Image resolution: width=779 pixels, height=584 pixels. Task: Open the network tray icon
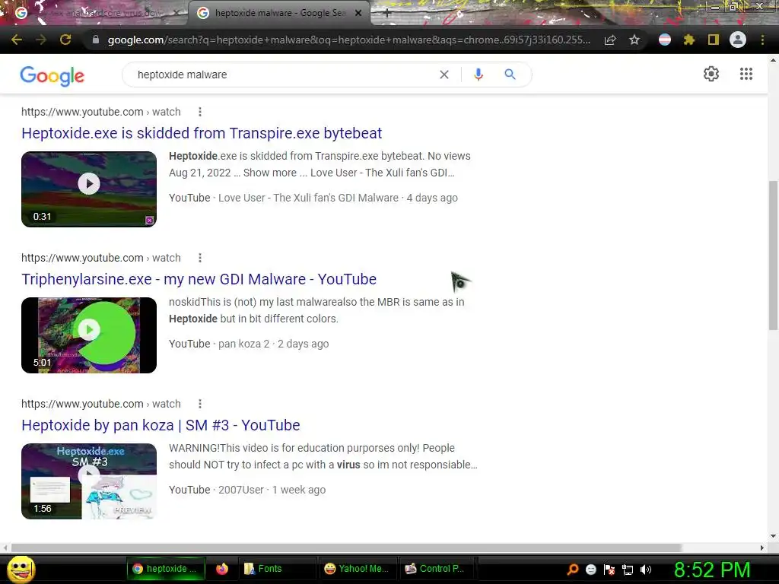click(x=628, y=570)
